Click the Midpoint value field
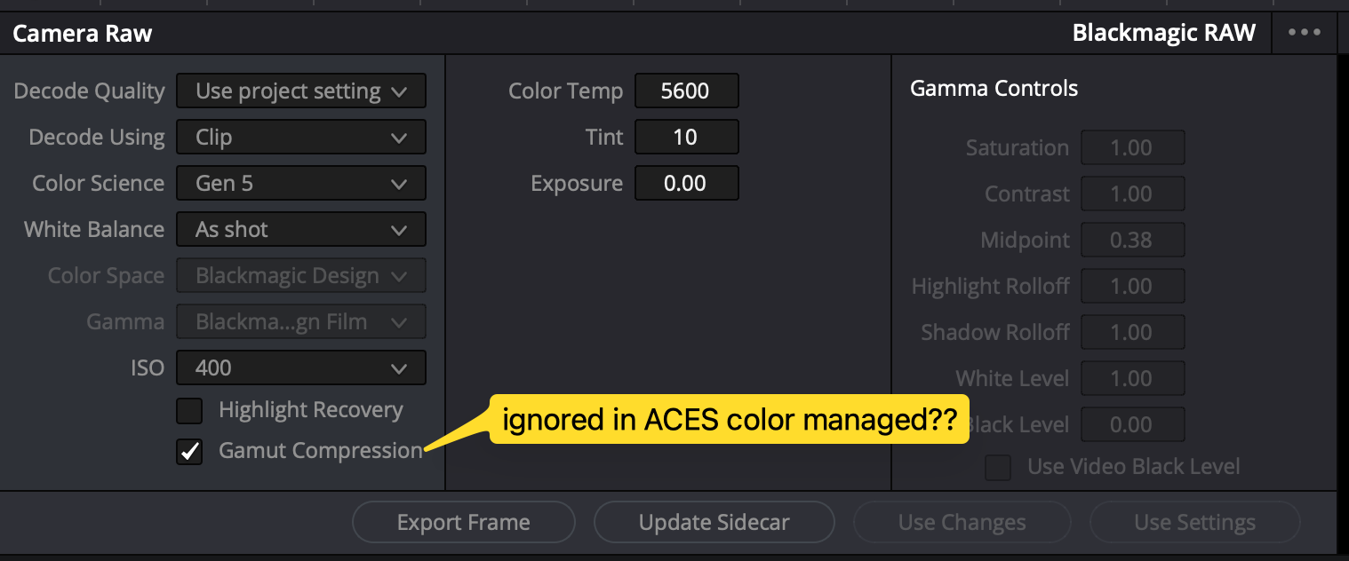The image size is (1349, 561). click(1132, 241)
